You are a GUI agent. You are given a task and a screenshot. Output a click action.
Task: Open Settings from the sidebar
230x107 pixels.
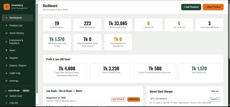click(18, 81)
